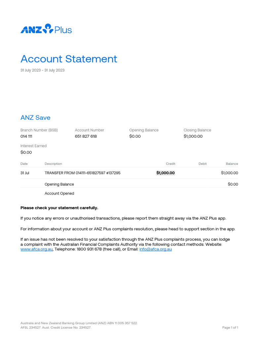Select the TRANSFER FROM transaction description

pyautogui.click(x=82, y=173)
